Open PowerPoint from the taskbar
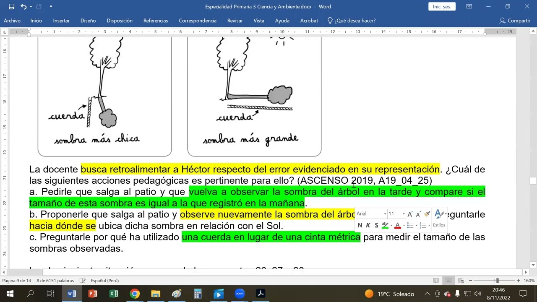537x302 pixels. 93,294
